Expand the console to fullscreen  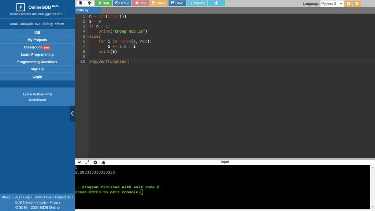point(87,162)
